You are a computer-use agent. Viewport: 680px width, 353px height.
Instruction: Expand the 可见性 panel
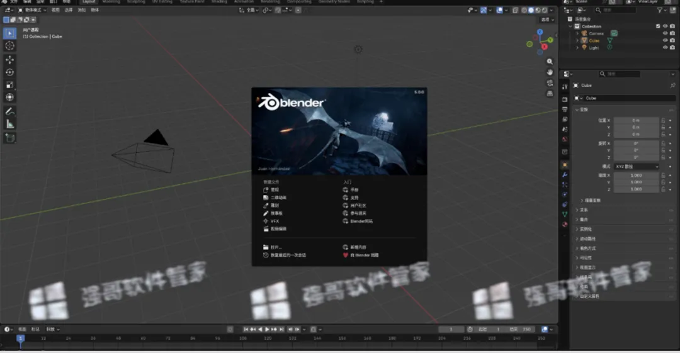pyautogui.click(x=586, y=258)
